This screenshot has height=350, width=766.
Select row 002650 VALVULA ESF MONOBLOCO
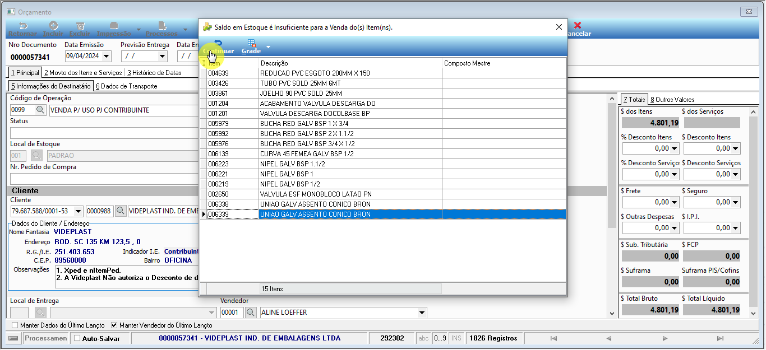[384, 194]
